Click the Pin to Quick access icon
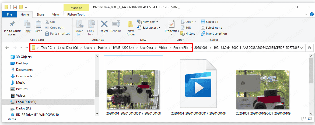The height and width of the screenshot is (125, 315). (x=12, y=24)
